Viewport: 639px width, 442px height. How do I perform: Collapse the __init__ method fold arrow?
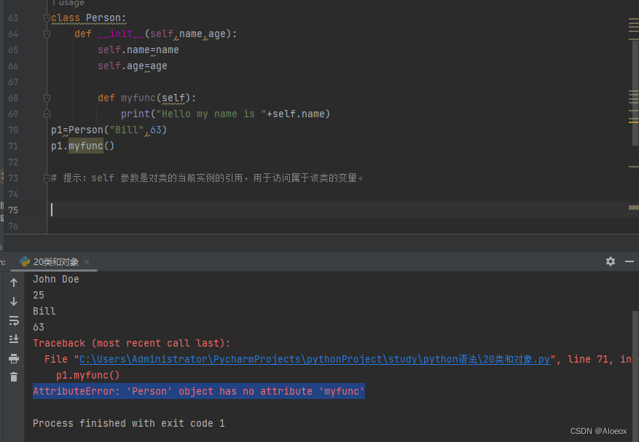[47, 33]
